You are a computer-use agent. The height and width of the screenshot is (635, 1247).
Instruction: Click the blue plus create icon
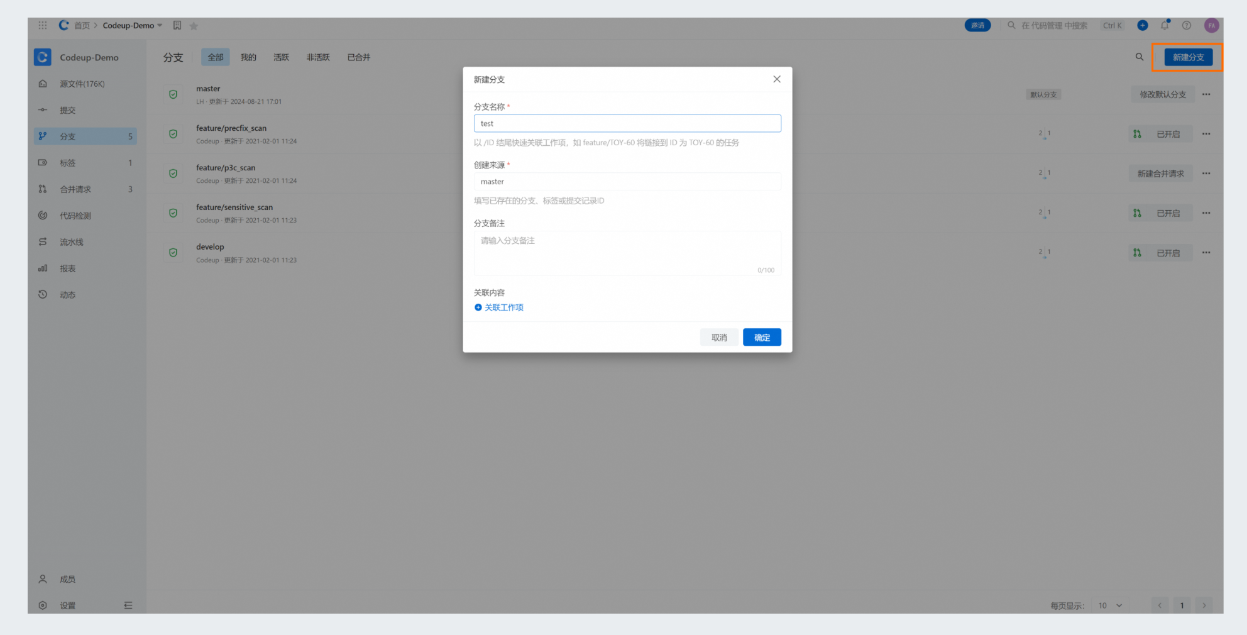click(1143, 25)
